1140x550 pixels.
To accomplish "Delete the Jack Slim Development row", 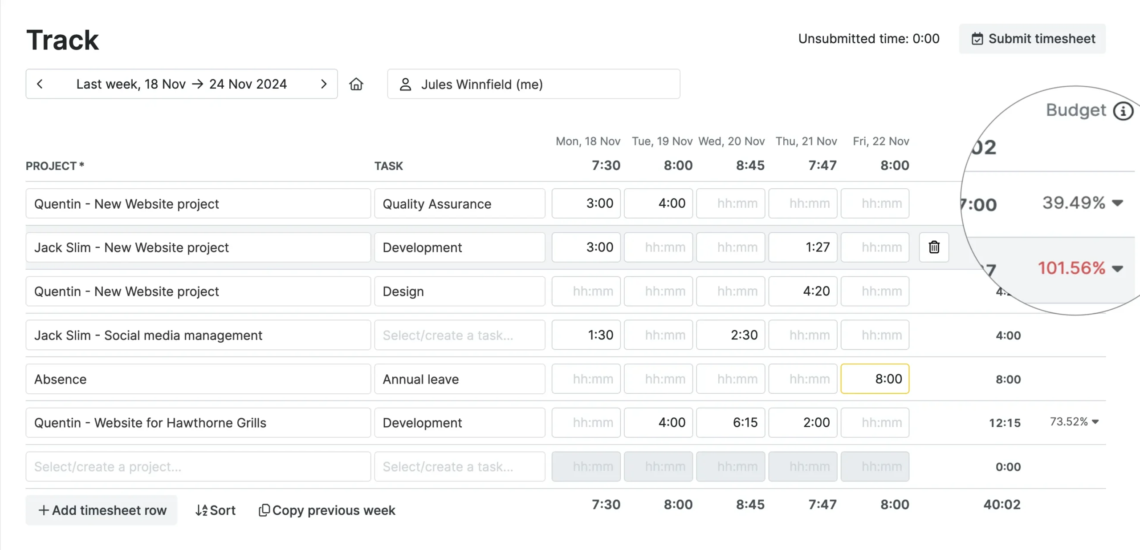I will point(934,247).
